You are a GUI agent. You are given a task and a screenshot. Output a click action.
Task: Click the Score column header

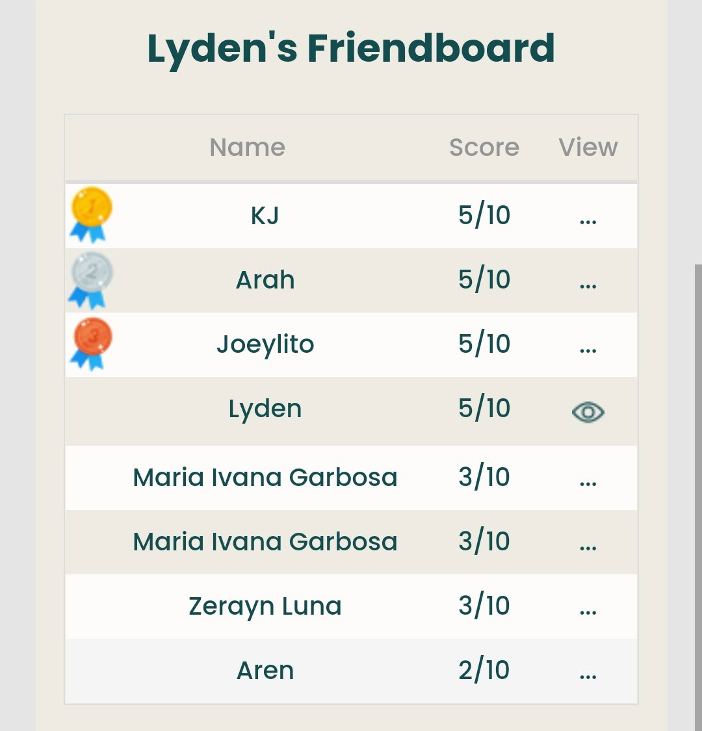pos(484,147)
